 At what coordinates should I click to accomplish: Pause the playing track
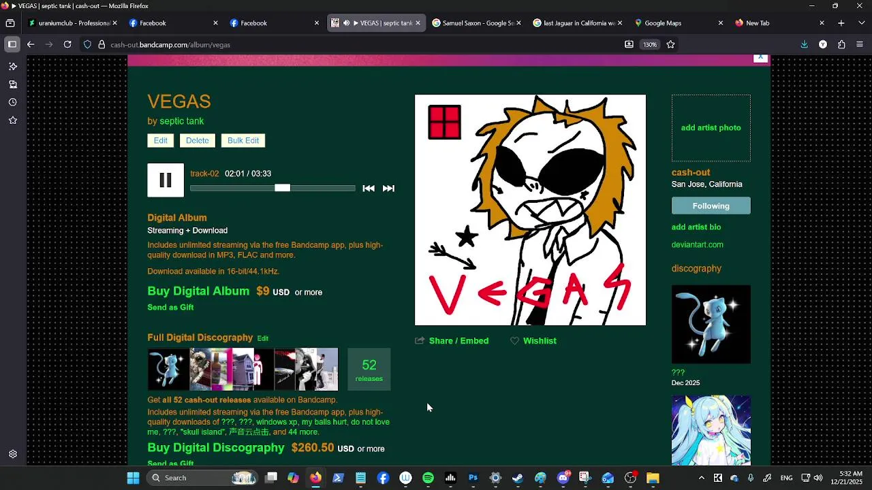166,180
